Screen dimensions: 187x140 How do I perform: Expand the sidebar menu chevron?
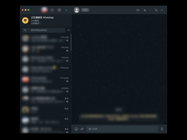(x=66, y=10)
